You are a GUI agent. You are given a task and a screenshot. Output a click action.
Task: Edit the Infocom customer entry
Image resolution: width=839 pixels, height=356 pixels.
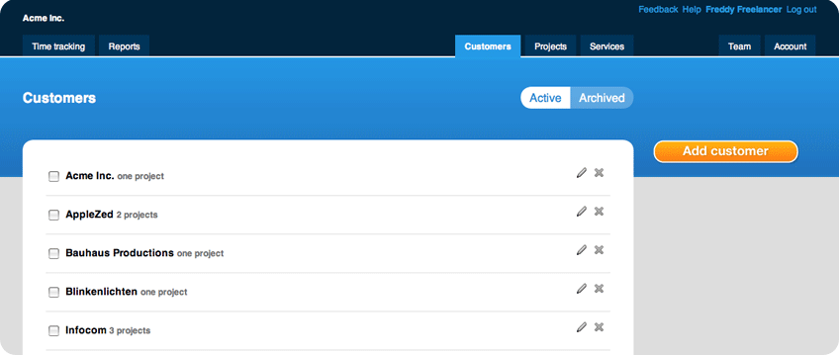(582, 326)
